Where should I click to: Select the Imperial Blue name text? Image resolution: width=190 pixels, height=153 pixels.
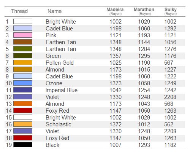pos(62,90)
